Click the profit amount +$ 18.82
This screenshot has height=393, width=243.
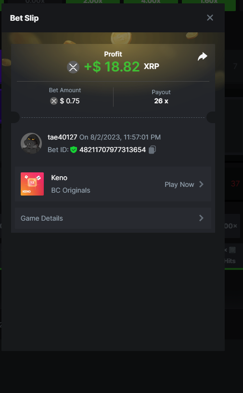(x=112, y=67)
